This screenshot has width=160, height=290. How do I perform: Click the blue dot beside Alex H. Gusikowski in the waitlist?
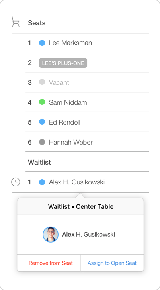click(x=42, y=182)
